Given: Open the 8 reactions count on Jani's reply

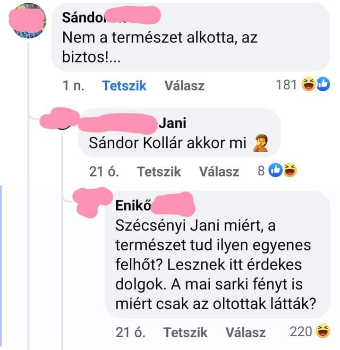Looking at the screenshot, I should click(261, 171).
